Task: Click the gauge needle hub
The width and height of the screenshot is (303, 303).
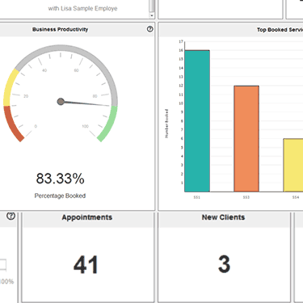Action: [61, 102]
